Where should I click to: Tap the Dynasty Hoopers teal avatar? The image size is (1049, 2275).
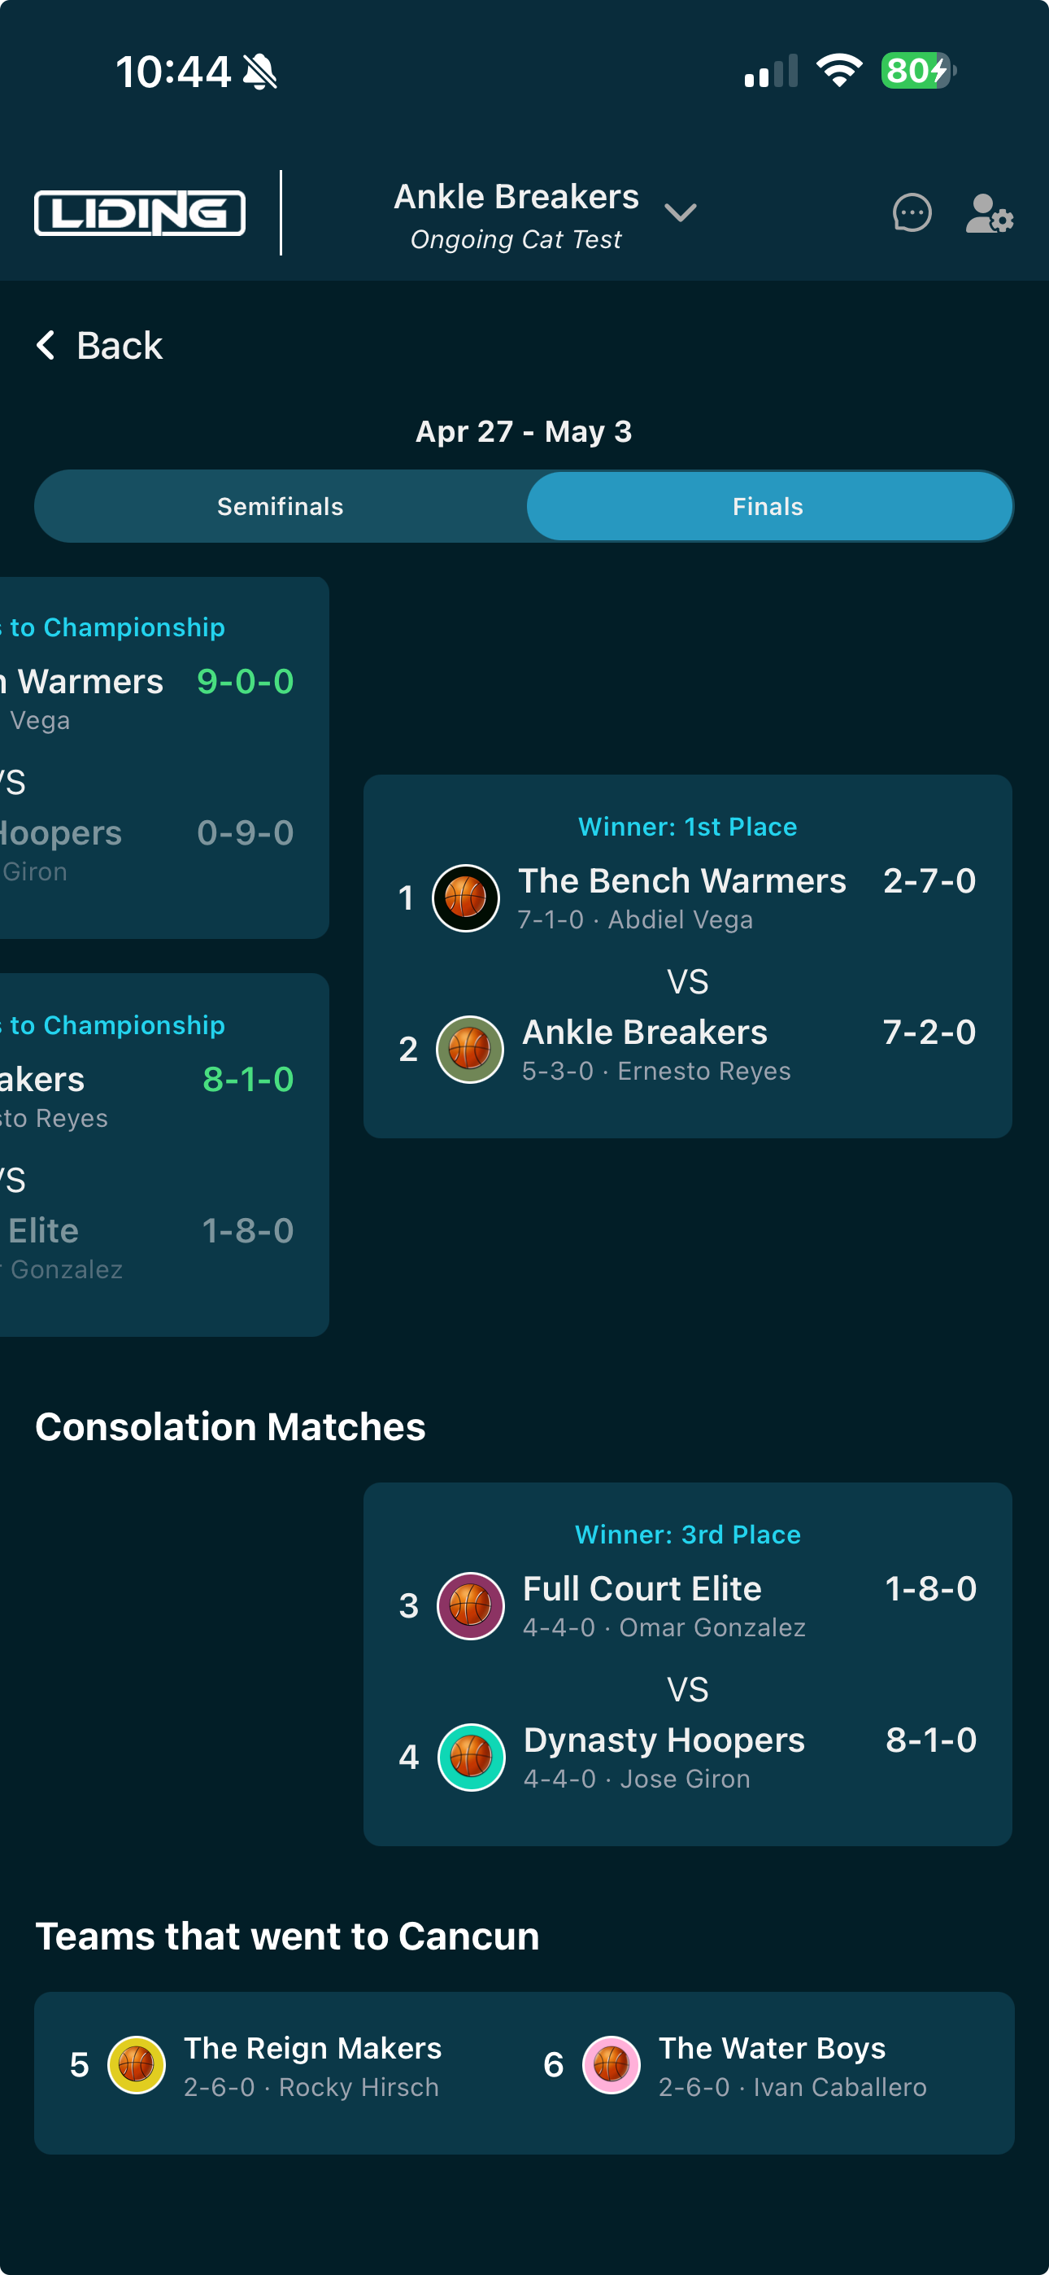(x=472, y=1758)
